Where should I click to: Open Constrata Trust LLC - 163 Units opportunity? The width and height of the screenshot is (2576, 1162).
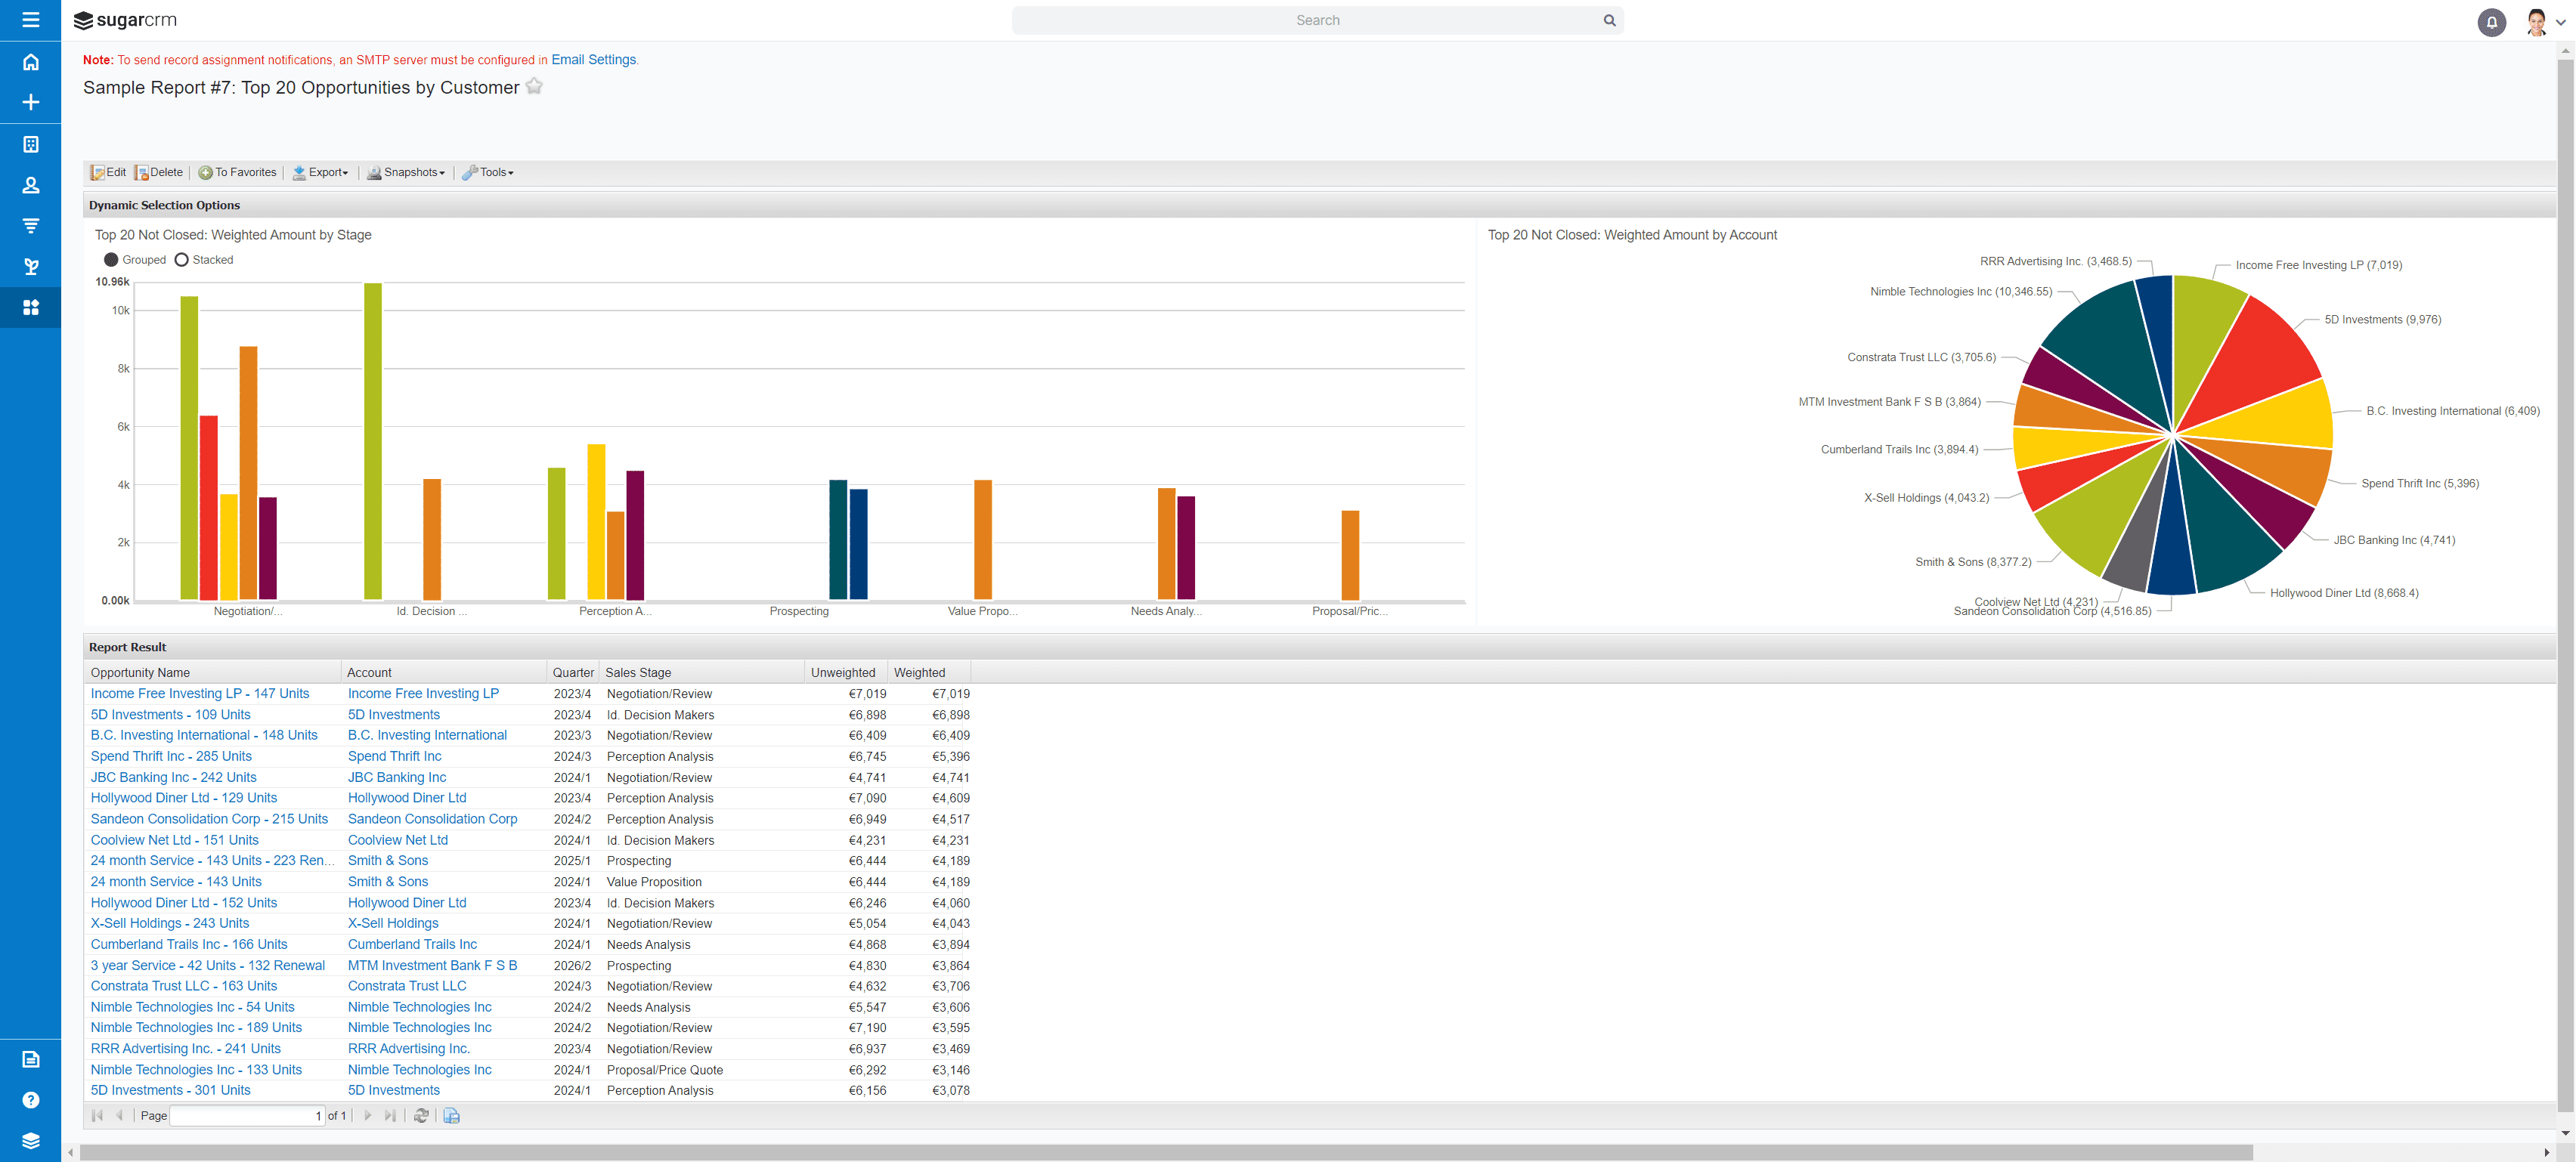[184, 985]
